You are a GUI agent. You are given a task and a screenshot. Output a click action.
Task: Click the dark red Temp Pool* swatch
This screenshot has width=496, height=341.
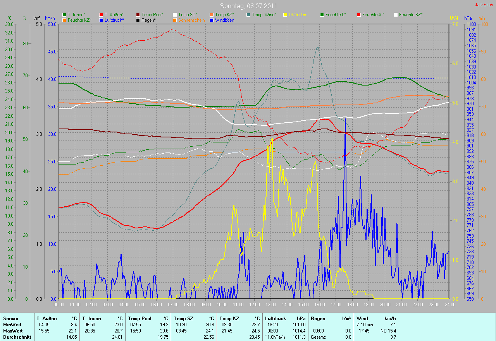[x=138, y=15]
